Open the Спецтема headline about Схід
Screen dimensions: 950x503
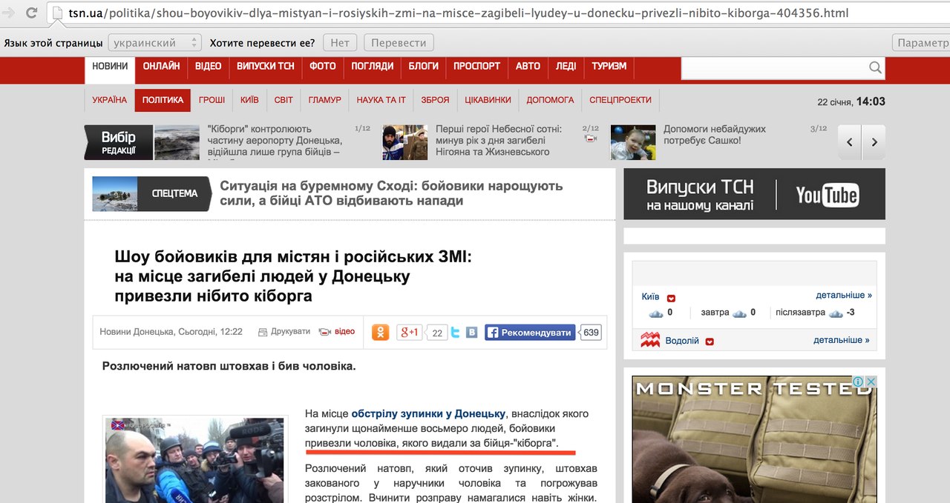(x=391, y=193)
